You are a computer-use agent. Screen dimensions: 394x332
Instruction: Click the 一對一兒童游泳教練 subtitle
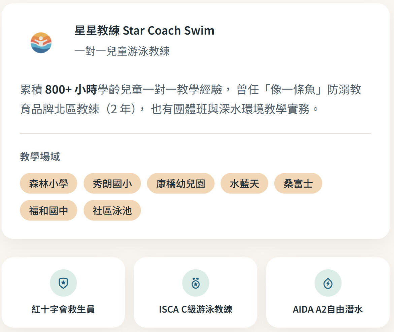point(122,51)
